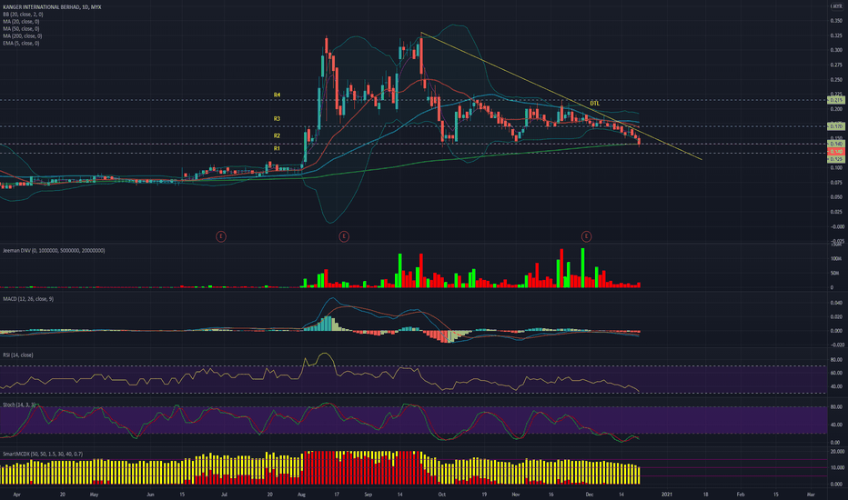The height and width of the screenshot is (500, 848).
Task: Select the MACD (12, 26, close, 9) legend
Action: coord(28,298)
